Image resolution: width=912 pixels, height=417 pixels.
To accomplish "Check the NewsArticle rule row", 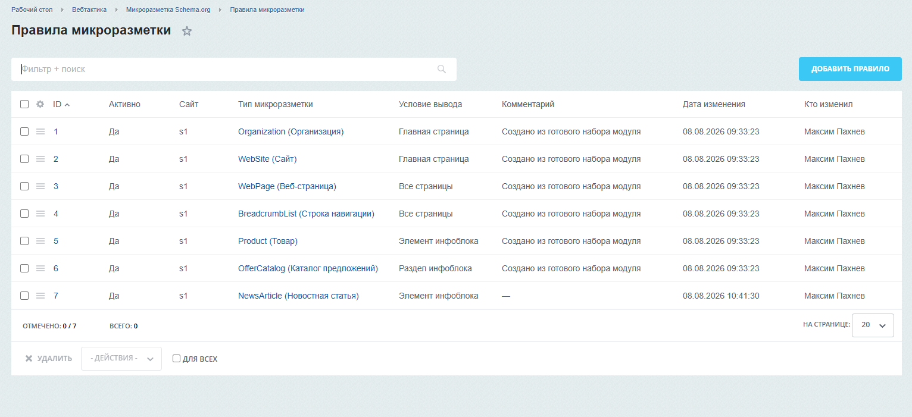I will (24, 296).
